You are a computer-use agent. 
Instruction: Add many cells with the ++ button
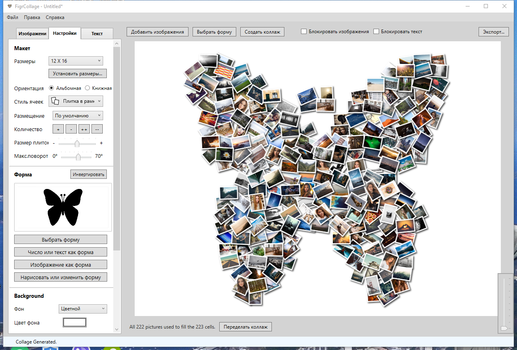point(84,129)
